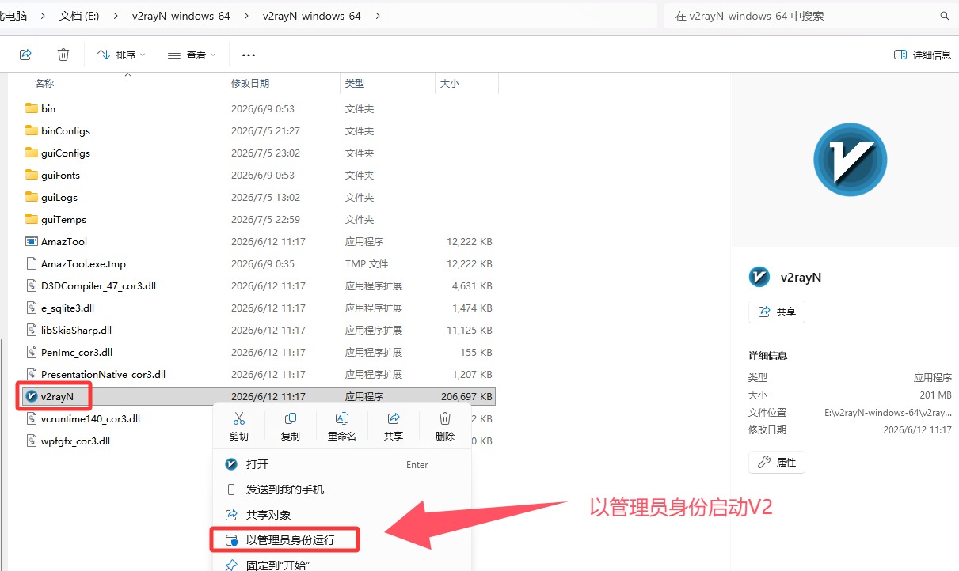
Task: Click Rename (重命名) in the context menu
Action: 342,426
